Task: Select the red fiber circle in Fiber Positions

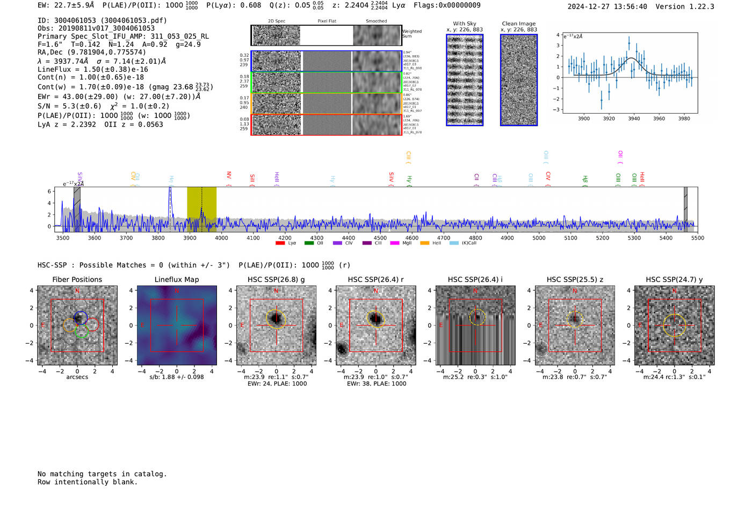Action: click(92, 324)
